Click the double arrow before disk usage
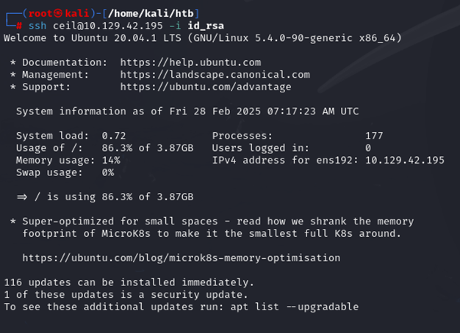Image resolution: width=460 pixels, height=333 pixels. coord(21,197)
